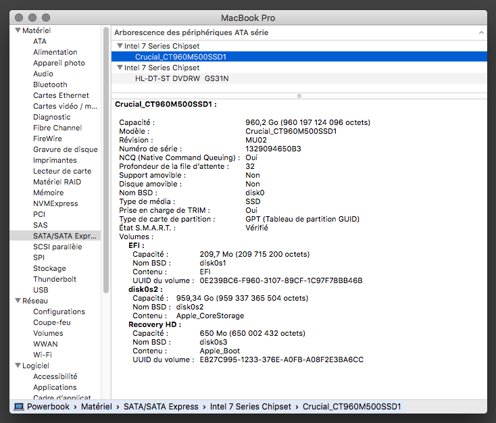Select Volumes under Réseau

click(x=48, y=333)
